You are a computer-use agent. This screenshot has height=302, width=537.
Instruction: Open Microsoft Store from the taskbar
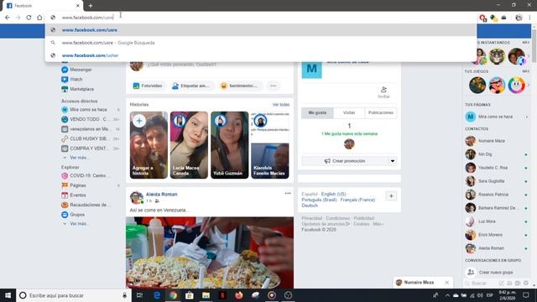pyautogui.click(x=190, y=295)
